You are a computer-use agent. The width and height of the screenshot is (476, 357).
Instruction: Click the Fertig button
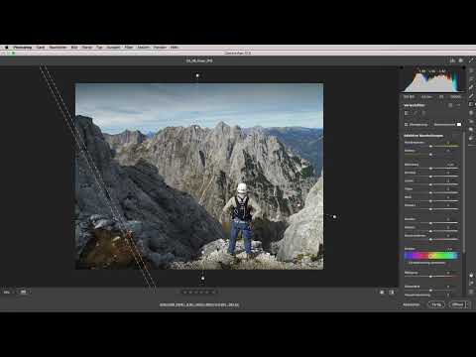point(436,304)
